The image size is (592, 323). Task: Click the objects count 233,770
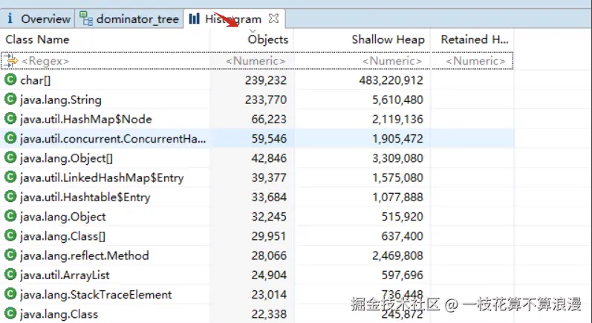pos(266,99)
